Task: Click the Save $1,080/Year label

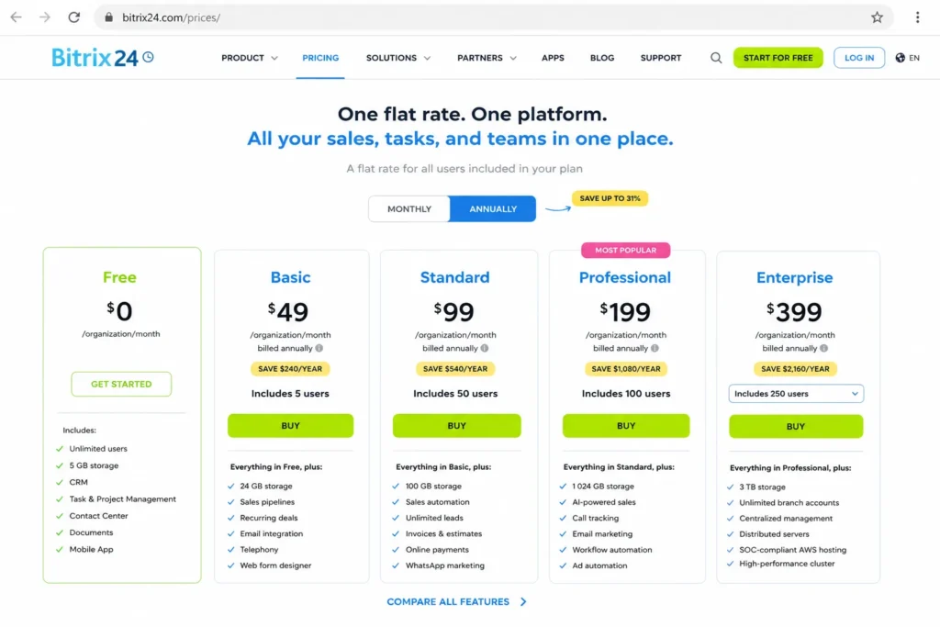Action: 626,369
